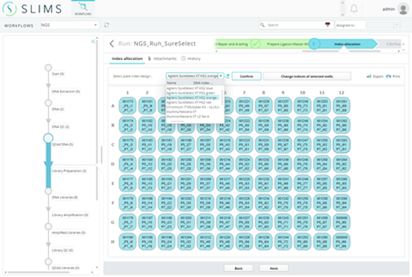Screen dimensions: 412x277
Task: Click the workflow panel horizontal scrollbar
Action: [38, 272]
